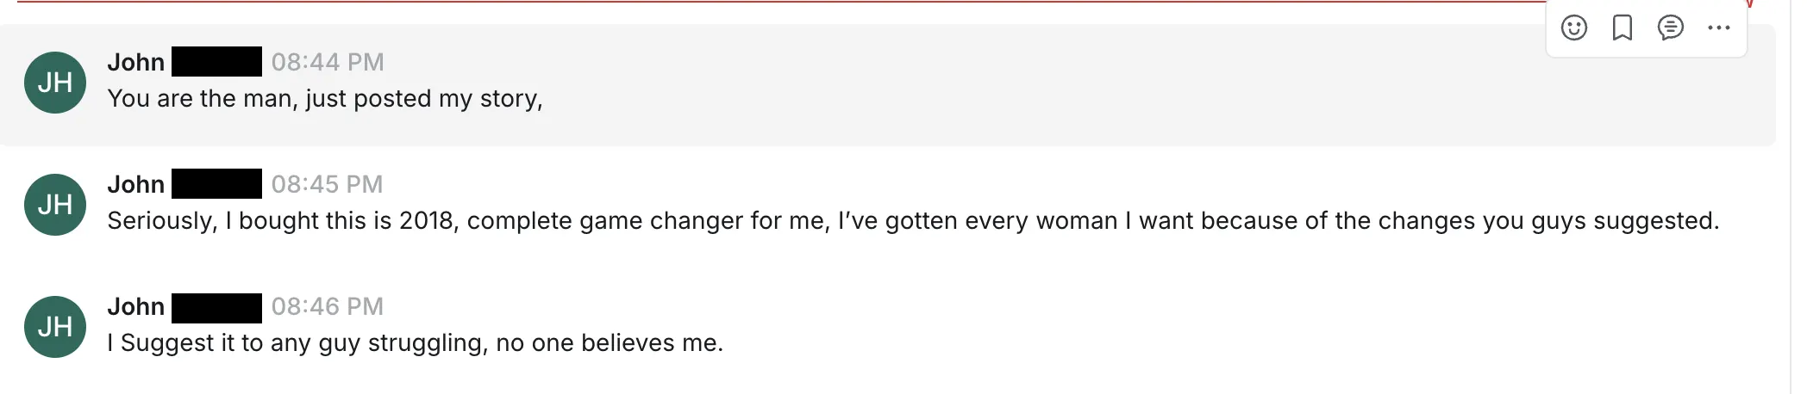
Task: Open JH avatar on the 08:45 PM message
Action: (55, 205)
